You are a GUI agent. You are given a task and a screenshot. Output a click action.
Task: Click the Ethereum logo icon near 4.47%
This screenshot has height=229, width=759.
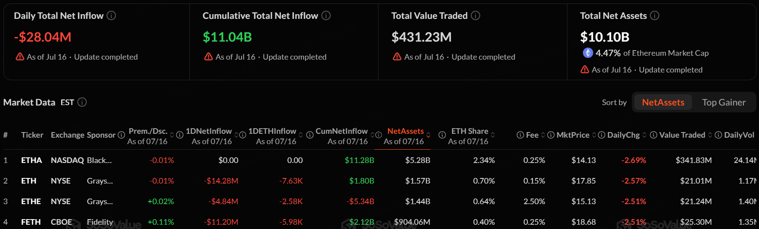point(588,53)
